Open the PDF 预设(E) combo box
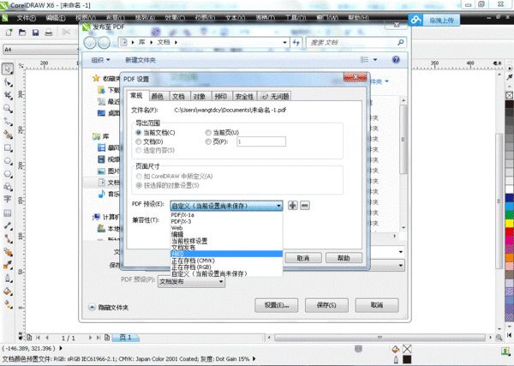The image size is (514, 366). coord(226,206)
